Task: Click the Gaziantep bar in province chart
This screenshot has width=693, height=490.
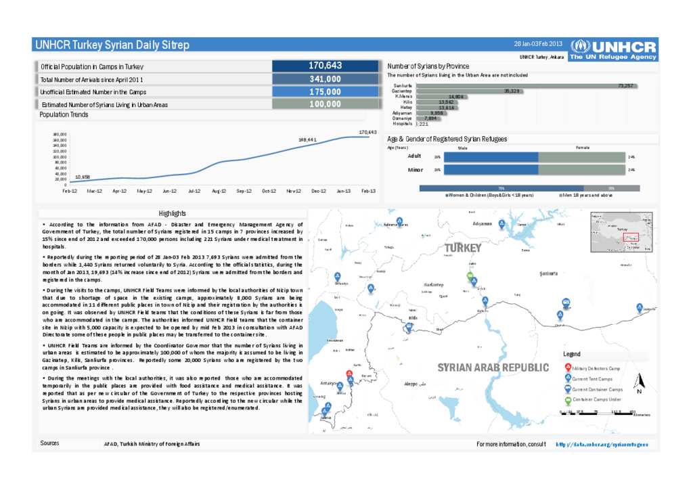Action: 470,91
